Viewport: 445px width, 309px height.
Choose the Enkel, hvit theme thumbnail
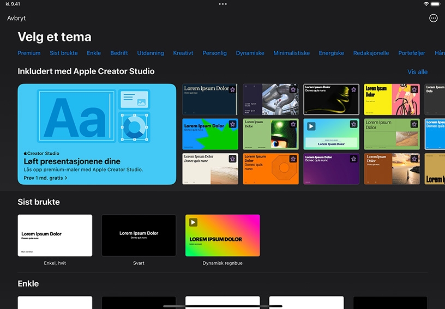(x=55, y=235)
